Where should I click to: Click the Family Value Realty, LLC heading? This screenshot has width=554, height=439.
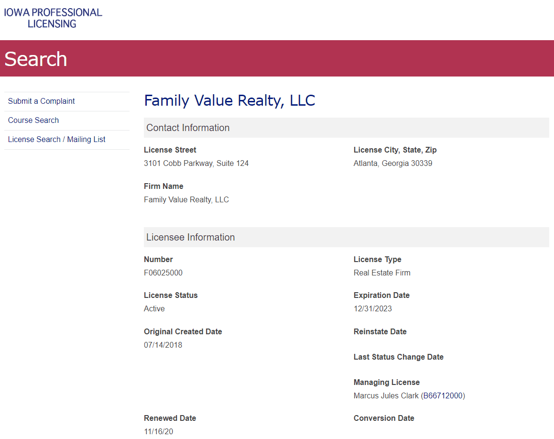[x=229, y=100]
